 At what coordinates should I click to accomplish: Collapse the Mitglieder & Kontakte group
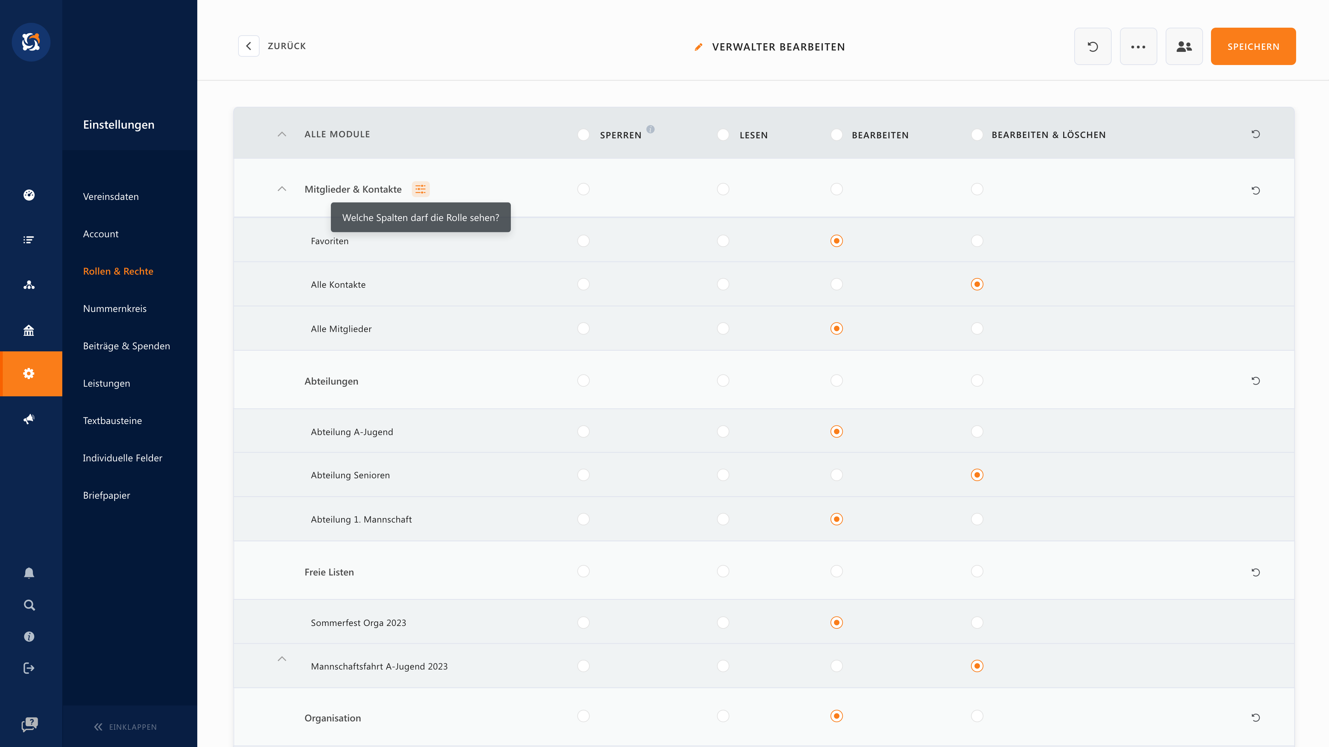click(x=282, y=189)
